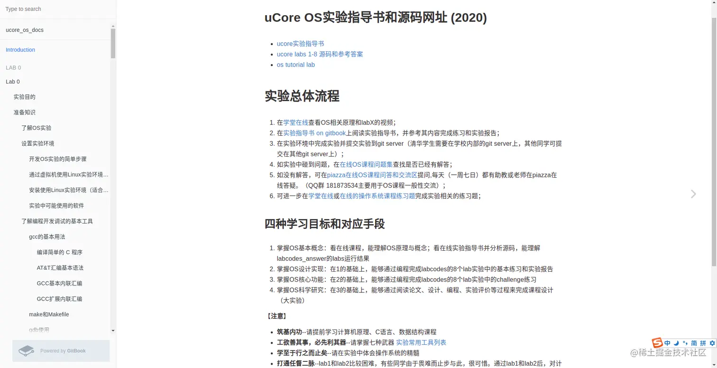Click the GitBook book logo icon
The height and width of the screenshot is (368, 717).
(27, 350)
